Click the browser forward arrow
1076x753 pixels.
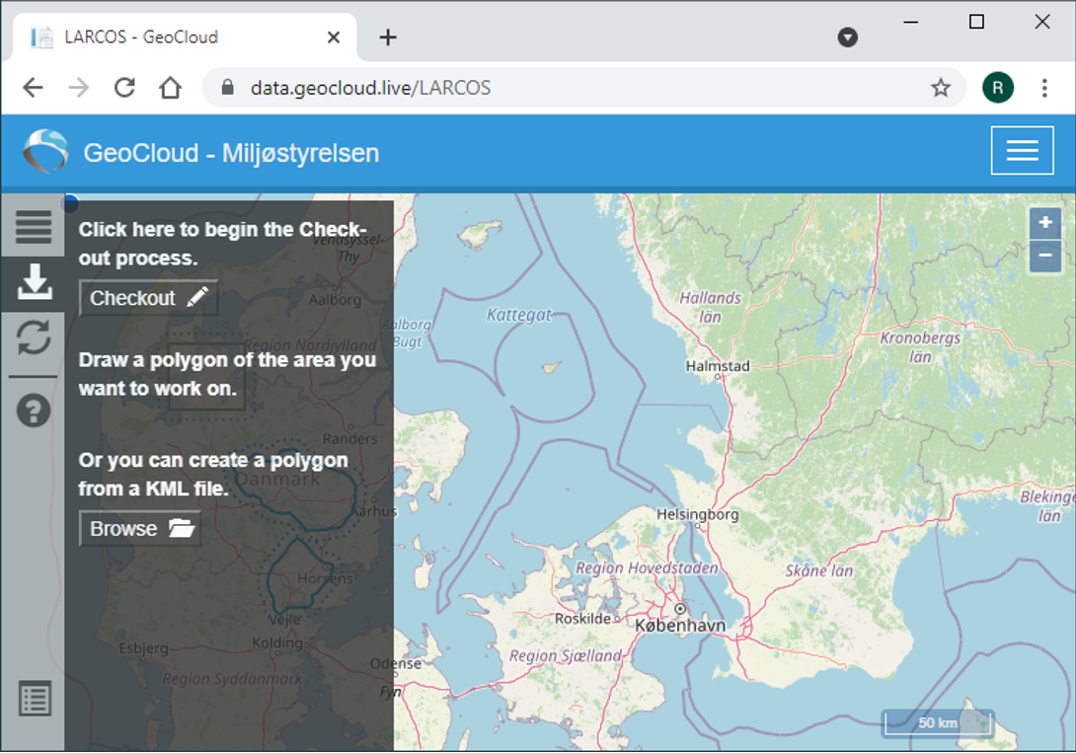click(x=79, y=88)
